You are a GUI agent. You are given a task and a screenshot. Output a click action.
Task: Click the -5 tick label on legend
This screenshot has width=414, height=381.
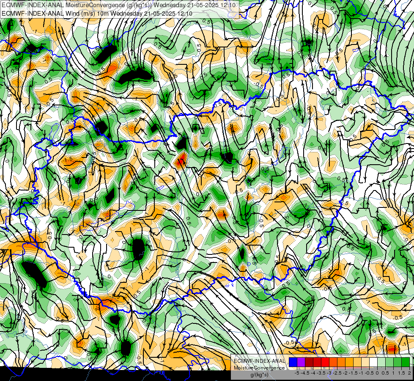tap(297, 373)
